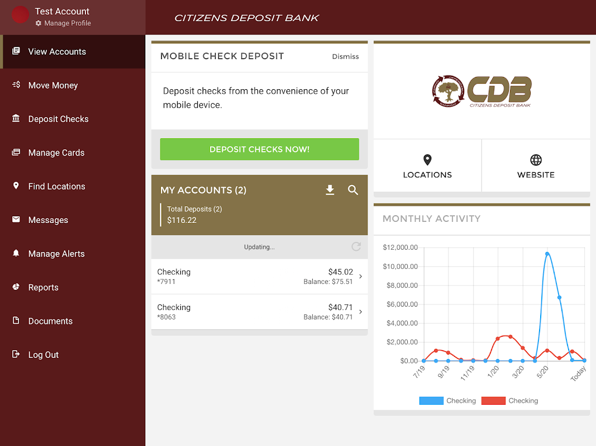The image size is (596, 446).
Task: Click the CDB Citizens Deposit Bank logo
Action: (x=481, y=91)
